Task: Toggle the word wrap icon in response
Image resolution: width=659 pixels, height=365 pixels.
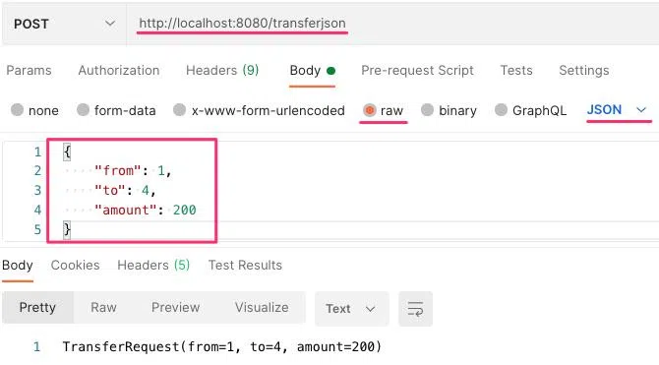Action: coord(415,309)
